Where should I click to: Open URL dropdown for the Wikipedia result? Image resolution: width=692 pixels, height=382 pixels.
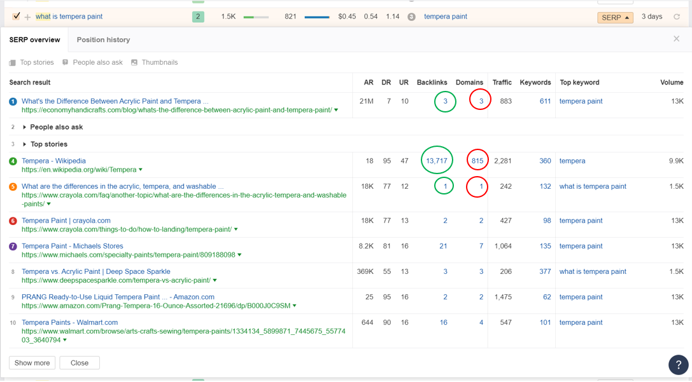click(x=141, y=170)
